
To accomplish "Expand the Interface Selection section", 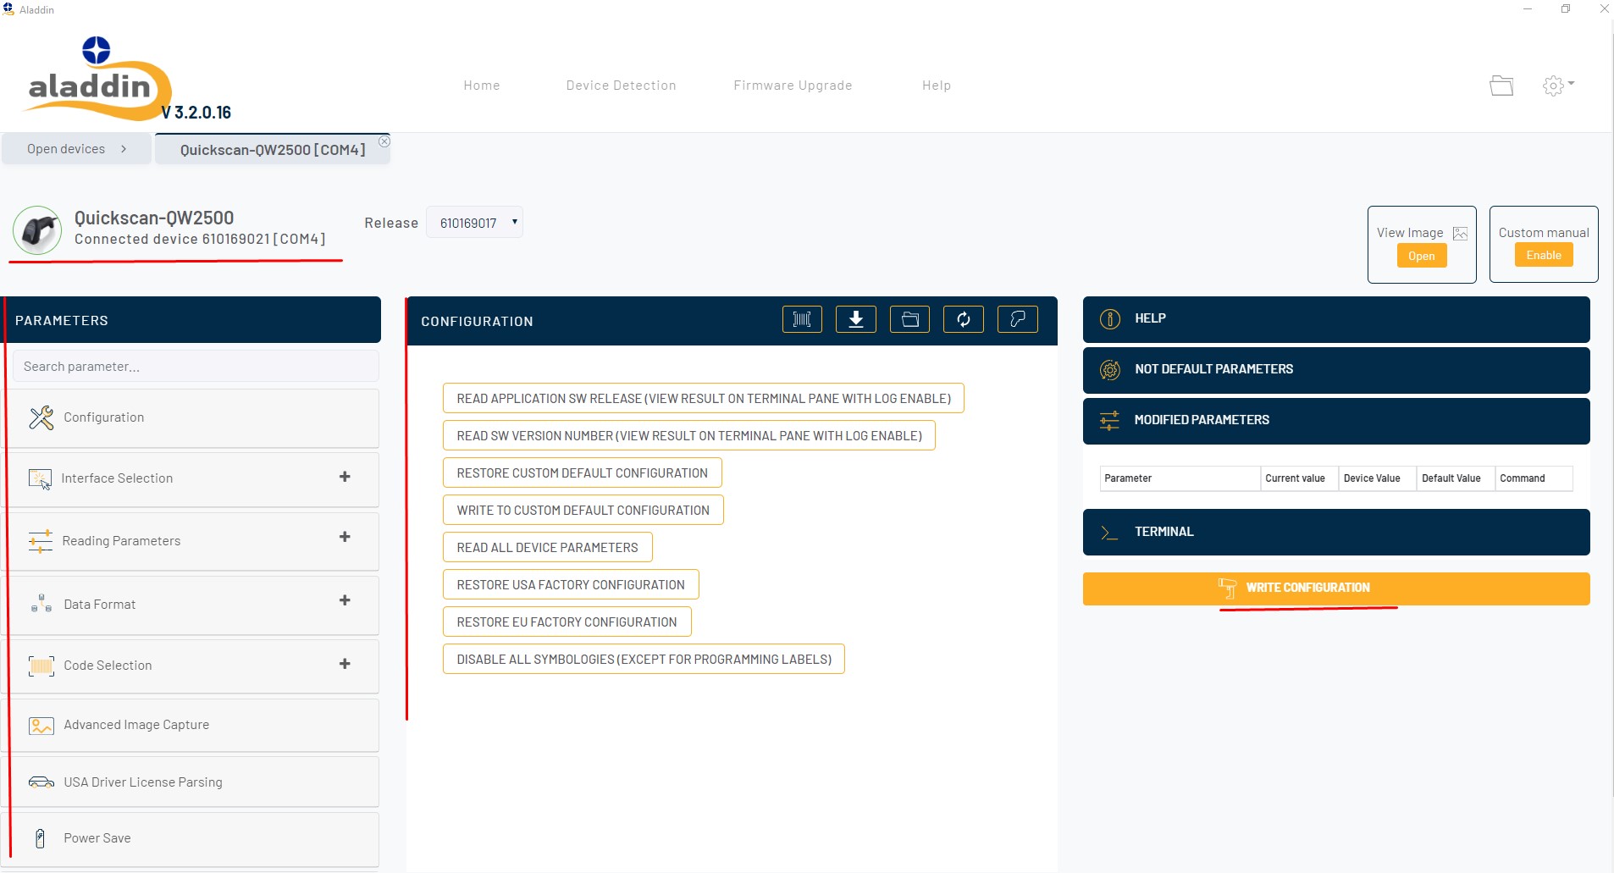I will pos(345,477).
